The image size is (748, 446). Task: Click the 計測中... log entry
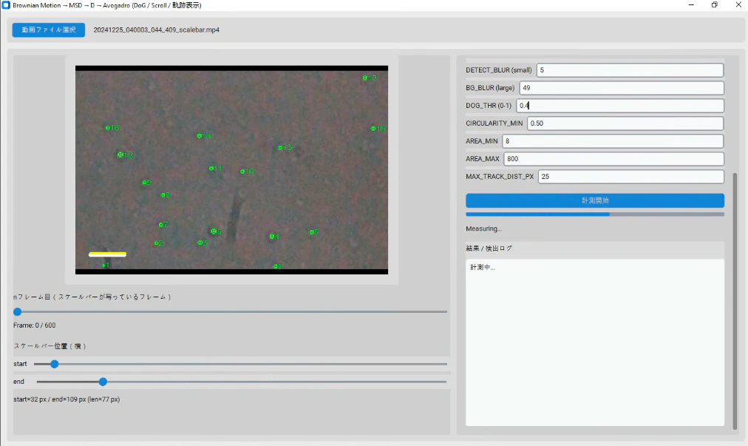(x=483, y=268)
